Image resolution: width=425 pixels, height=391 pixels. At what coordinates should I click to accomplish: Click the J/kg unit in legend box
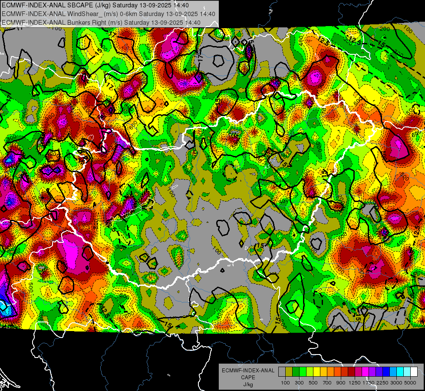pos(248,384)
